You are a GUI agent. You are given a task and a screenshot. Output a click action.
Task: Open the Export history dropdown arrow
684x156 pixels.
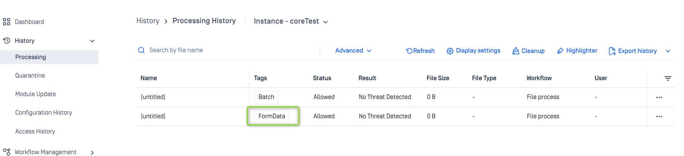[668, 51]
